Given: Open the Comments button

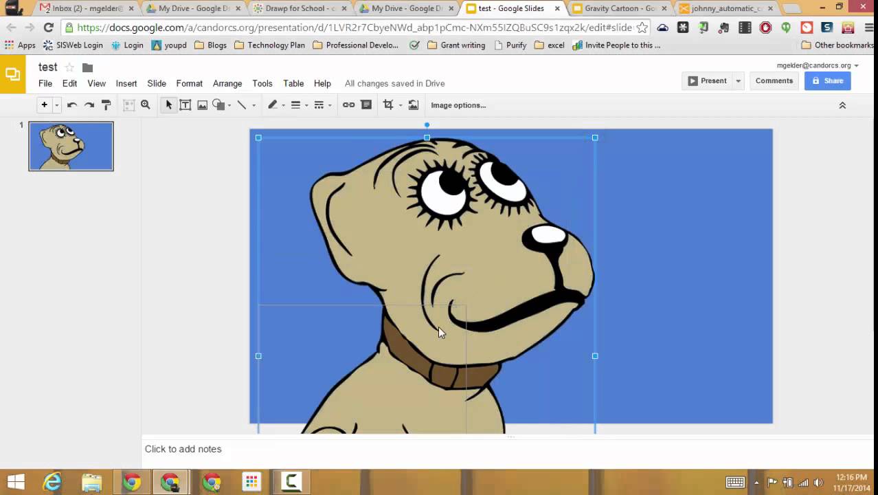Looking at the screenshot, I should 774,80.
